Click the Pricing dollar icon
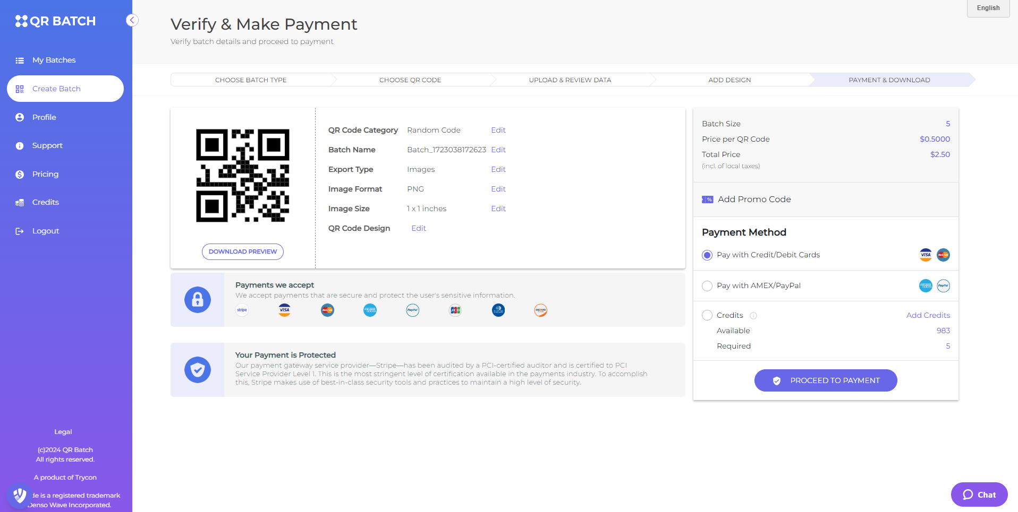Viewport: 1018px width, 512px height. tap(20, 174)
